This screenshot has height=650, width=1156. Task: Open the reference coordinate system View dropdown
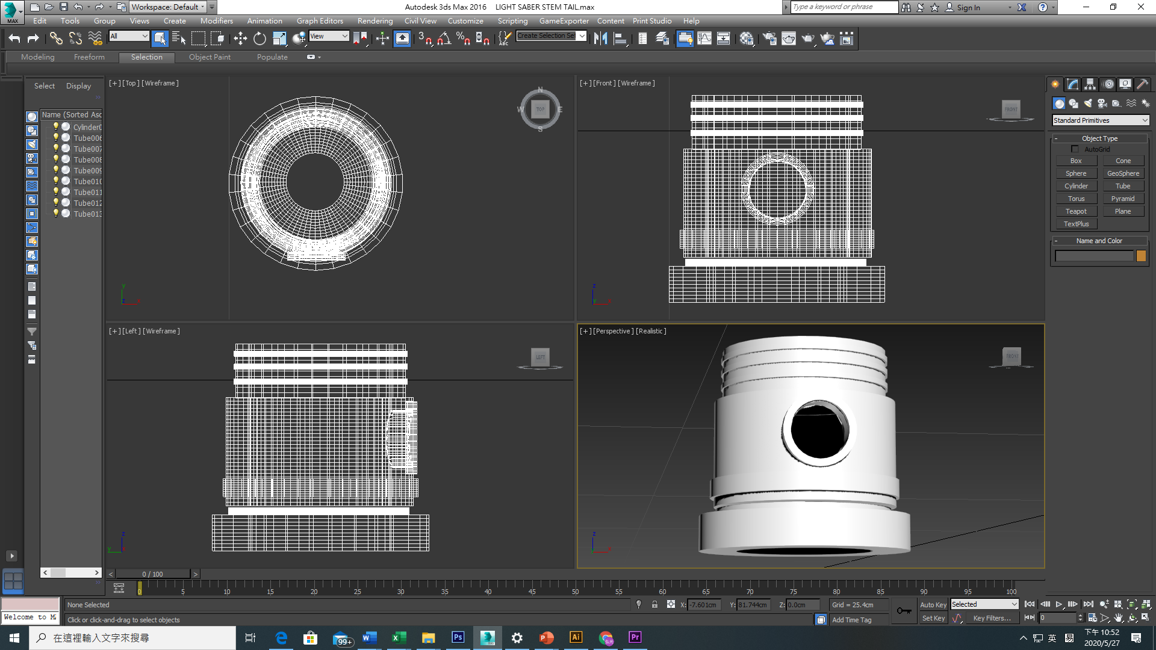(x=329, y=36)
